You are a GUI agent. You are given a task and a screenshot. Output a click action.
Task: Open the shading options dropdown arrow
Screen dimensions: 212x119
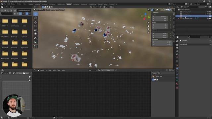click(173, 10)
